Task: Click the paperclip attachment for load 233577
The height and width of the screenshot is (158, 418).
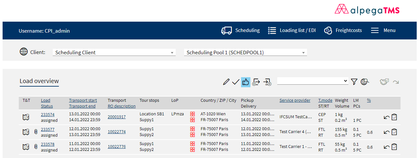Action: coord(36,132)
